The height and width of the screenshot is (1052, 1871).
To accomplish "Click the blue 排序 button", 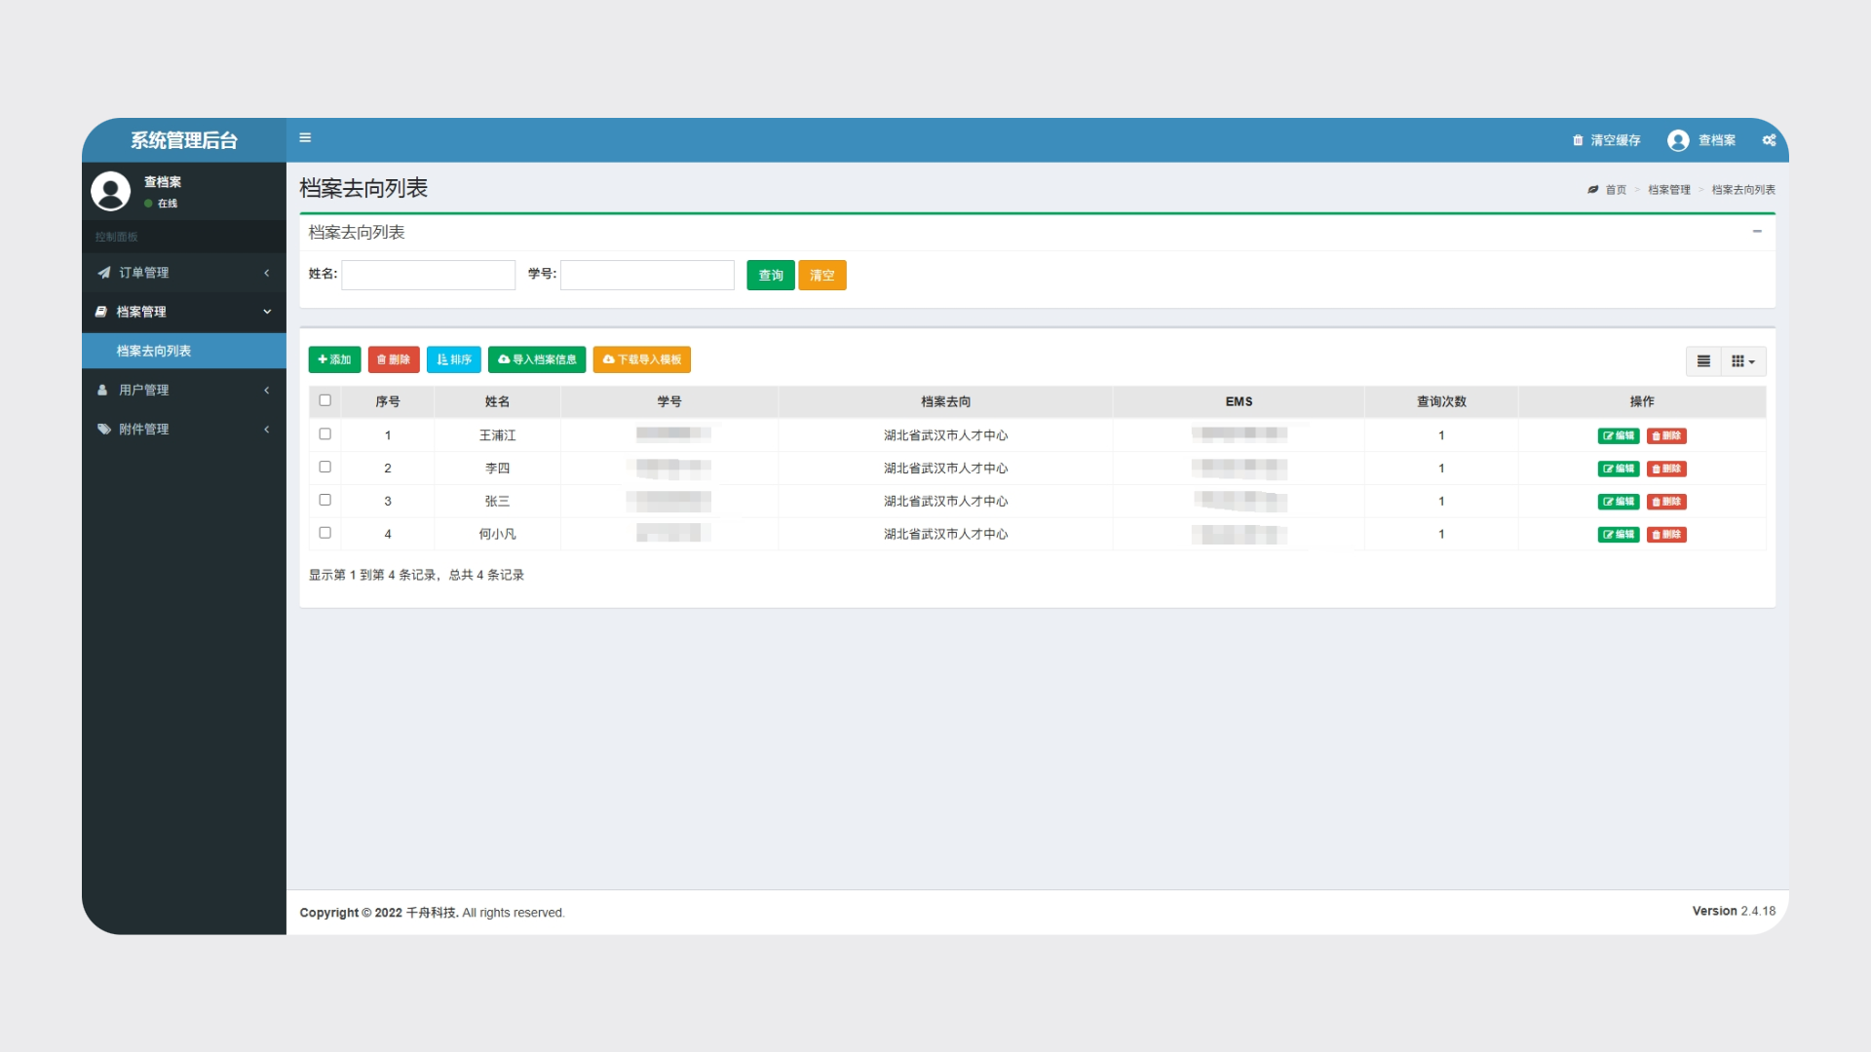I will [454, 359].
